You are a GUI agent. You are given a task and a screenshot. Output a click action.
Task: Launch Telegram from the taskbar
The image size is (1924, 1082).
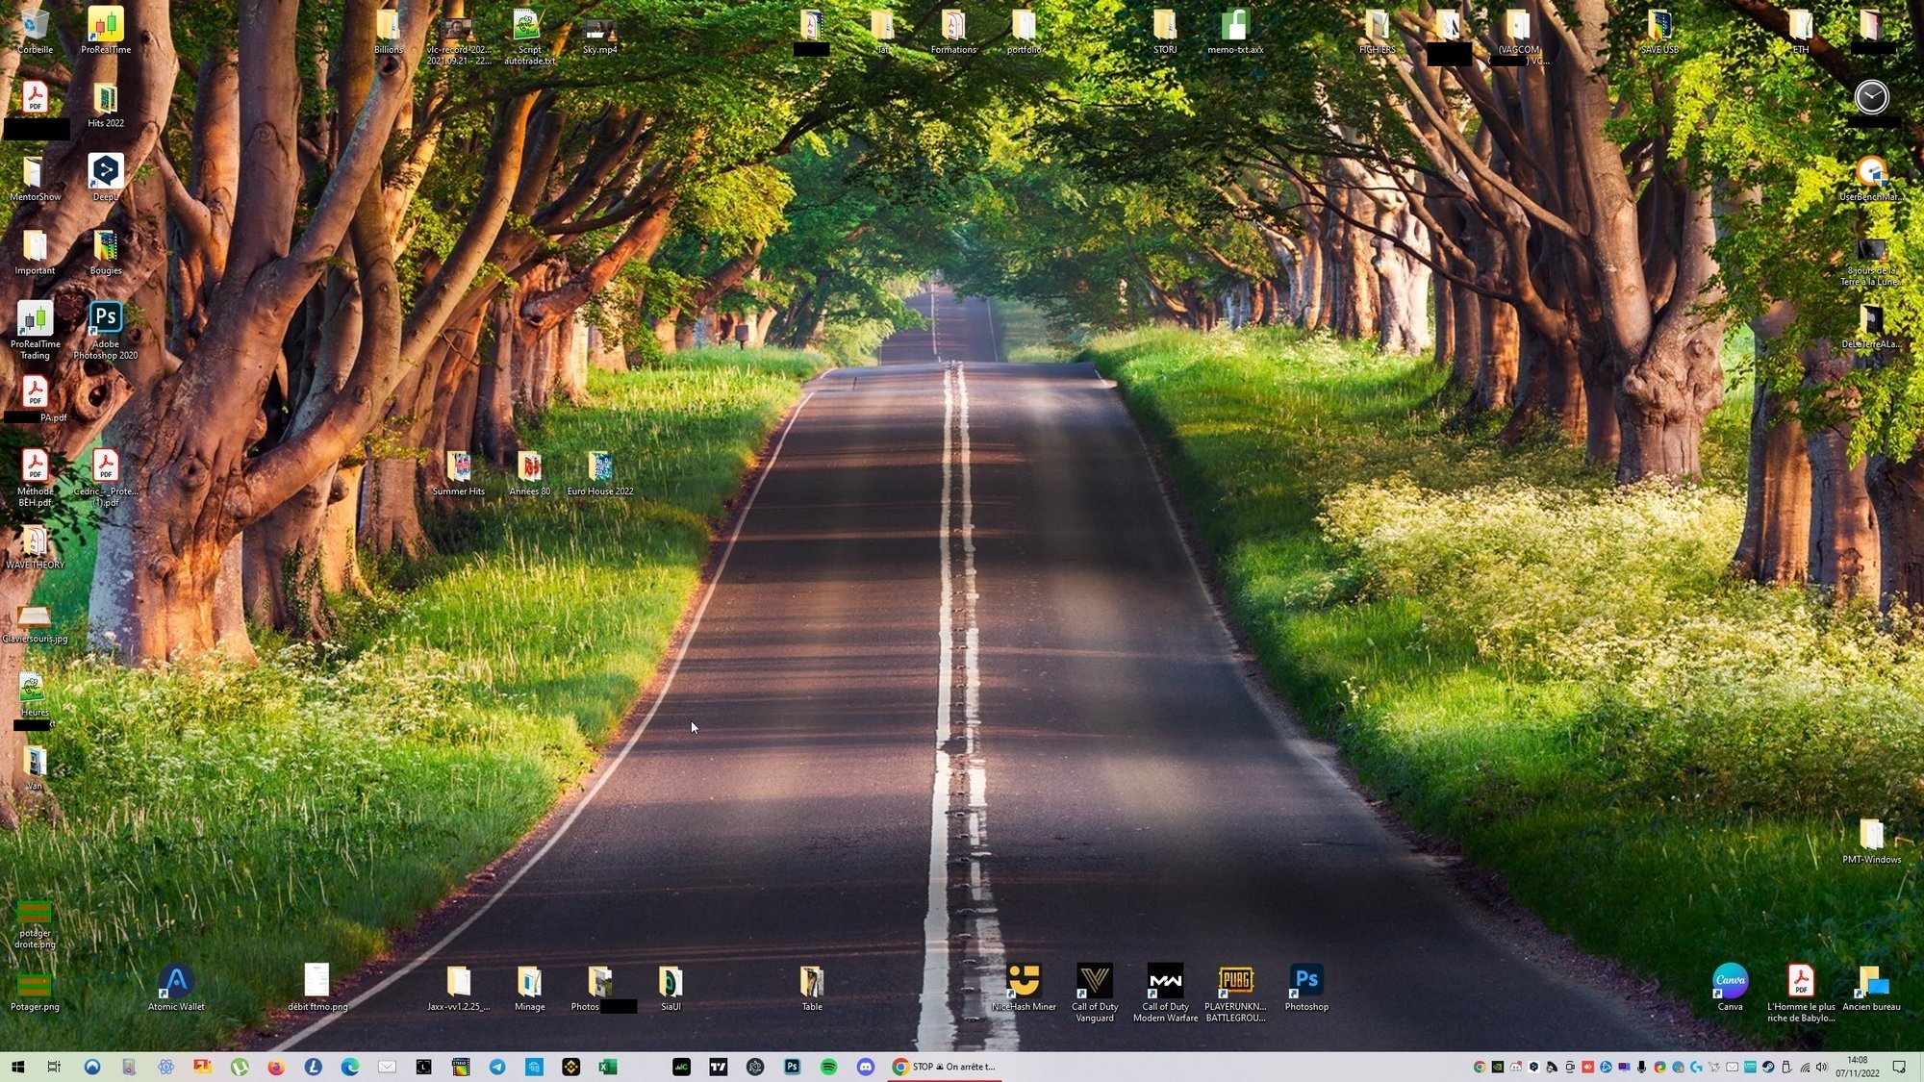[x=497, y=1067]
